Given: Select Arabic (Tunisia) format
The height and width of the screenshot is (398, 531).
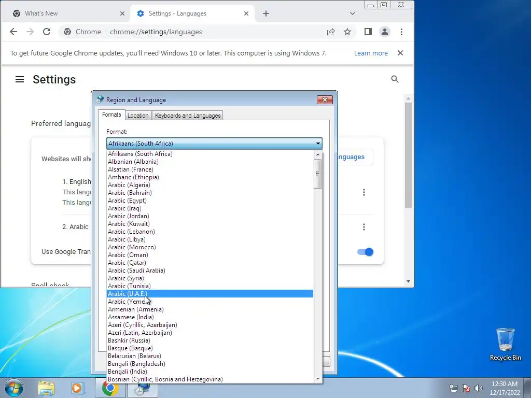Looking at the screenshot, I should [210, 286].
